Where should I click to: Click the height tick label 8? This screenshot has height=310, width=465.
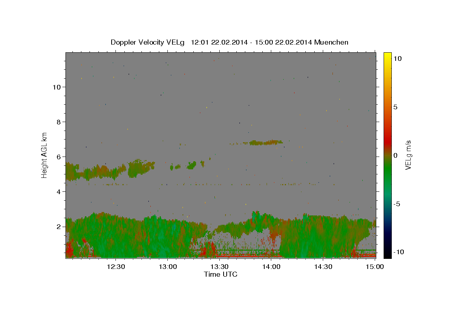59,122
